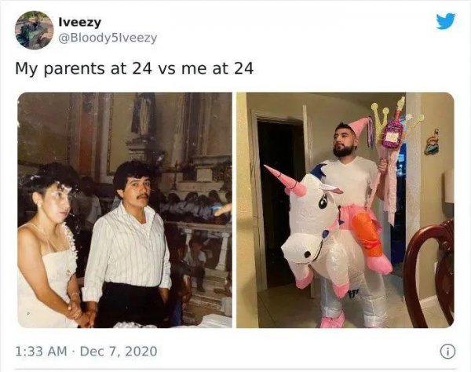Image resolution: width=471 pixels, height=372 pixels.
Task: Click the dark doorway behind the unicorn
Action: coord(278,204)
